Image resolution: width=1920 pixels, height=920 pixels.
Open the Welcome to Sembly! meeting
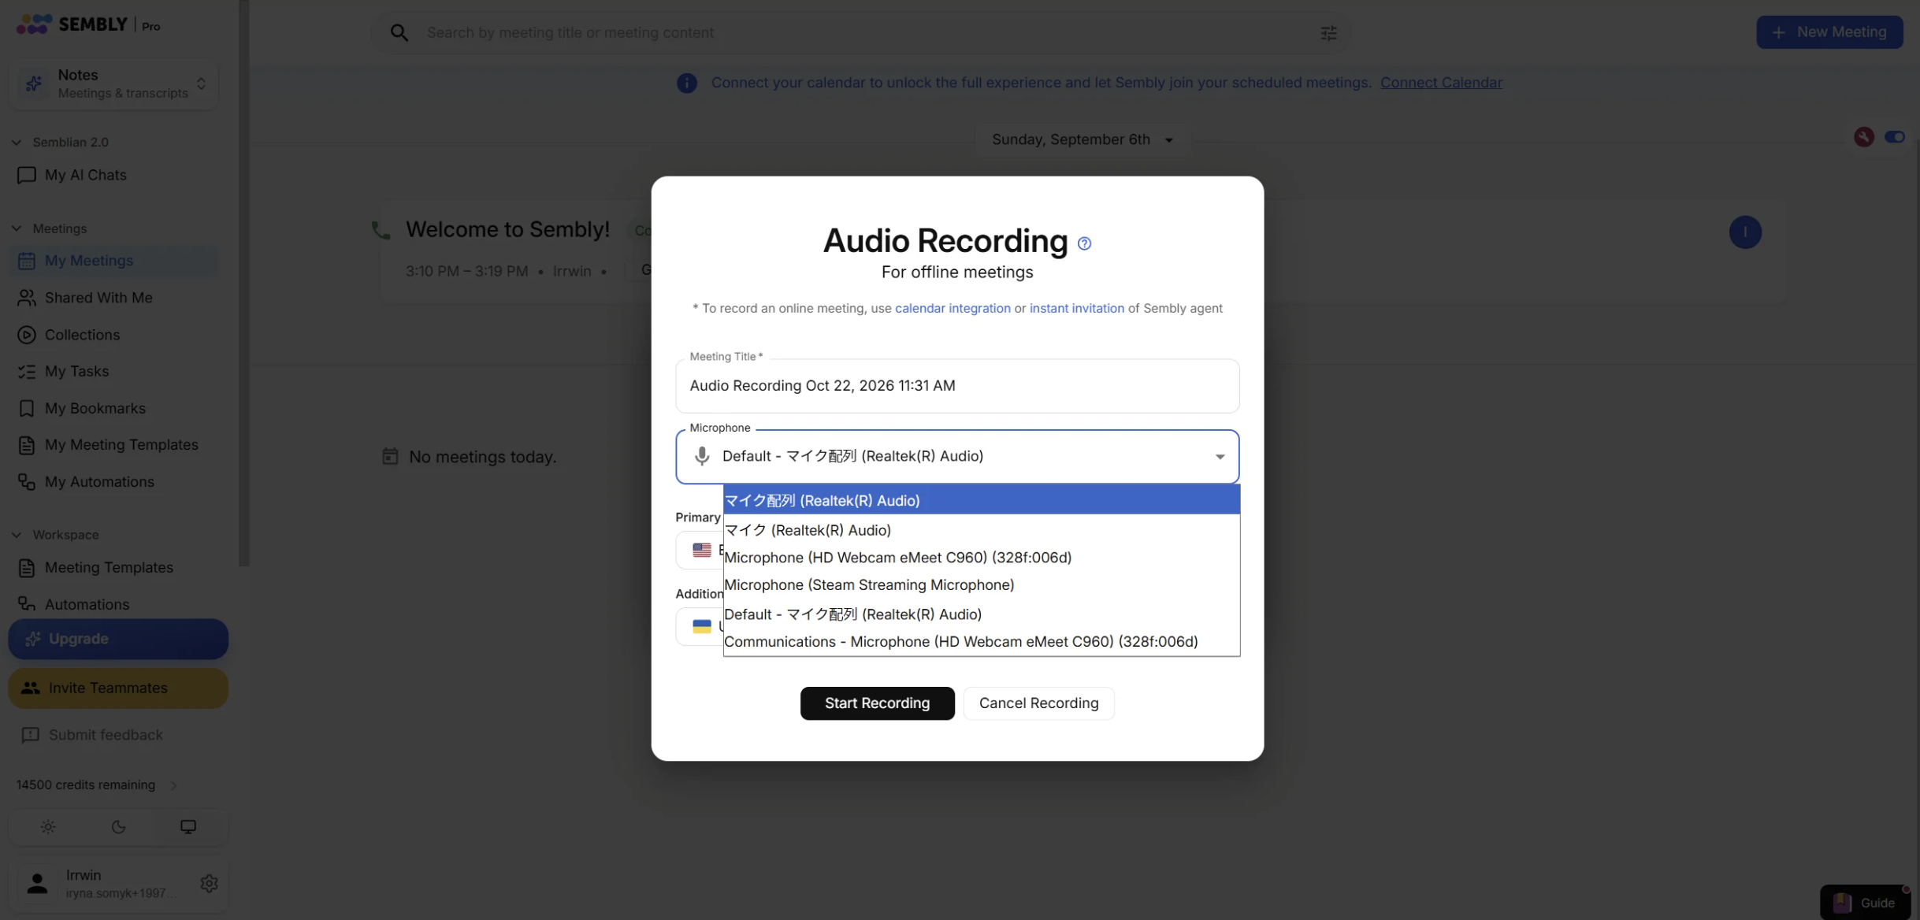507,230
